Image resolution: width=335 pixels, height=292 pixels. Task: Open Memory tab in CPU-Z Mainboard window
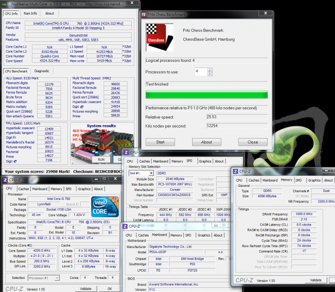point(176,235)
